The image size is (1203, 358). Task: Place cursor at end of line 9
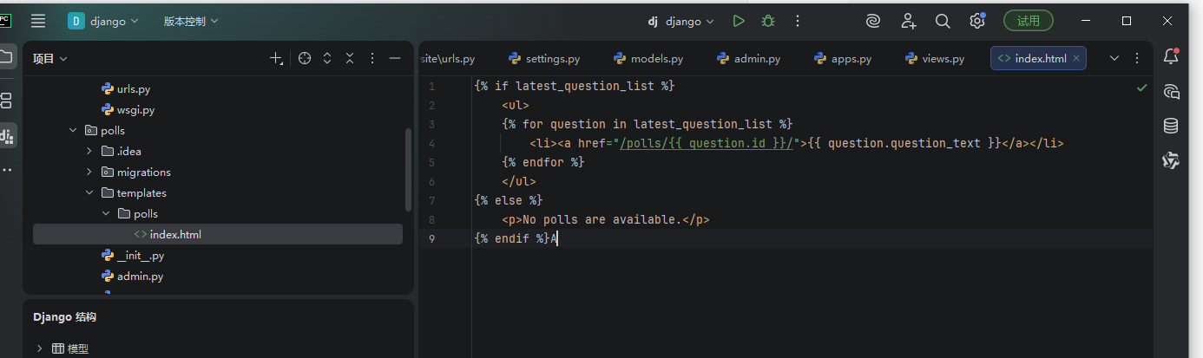point(557,238)
